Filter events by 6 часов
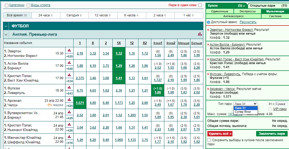The image size is (289, 149). (132, 15)
